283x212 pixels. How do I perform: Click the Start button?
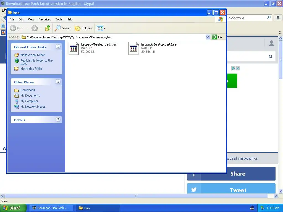click(13, 208)
